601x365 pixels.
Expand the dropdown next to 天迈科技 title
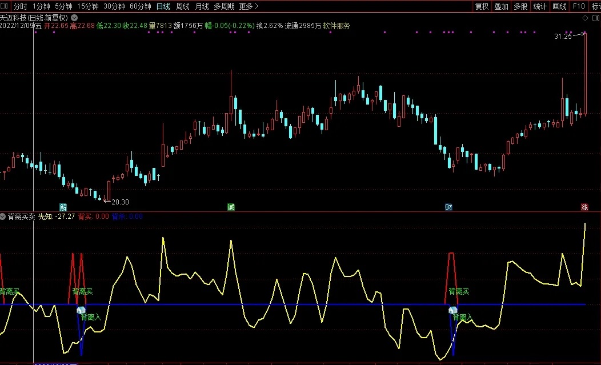pos(74,18)
